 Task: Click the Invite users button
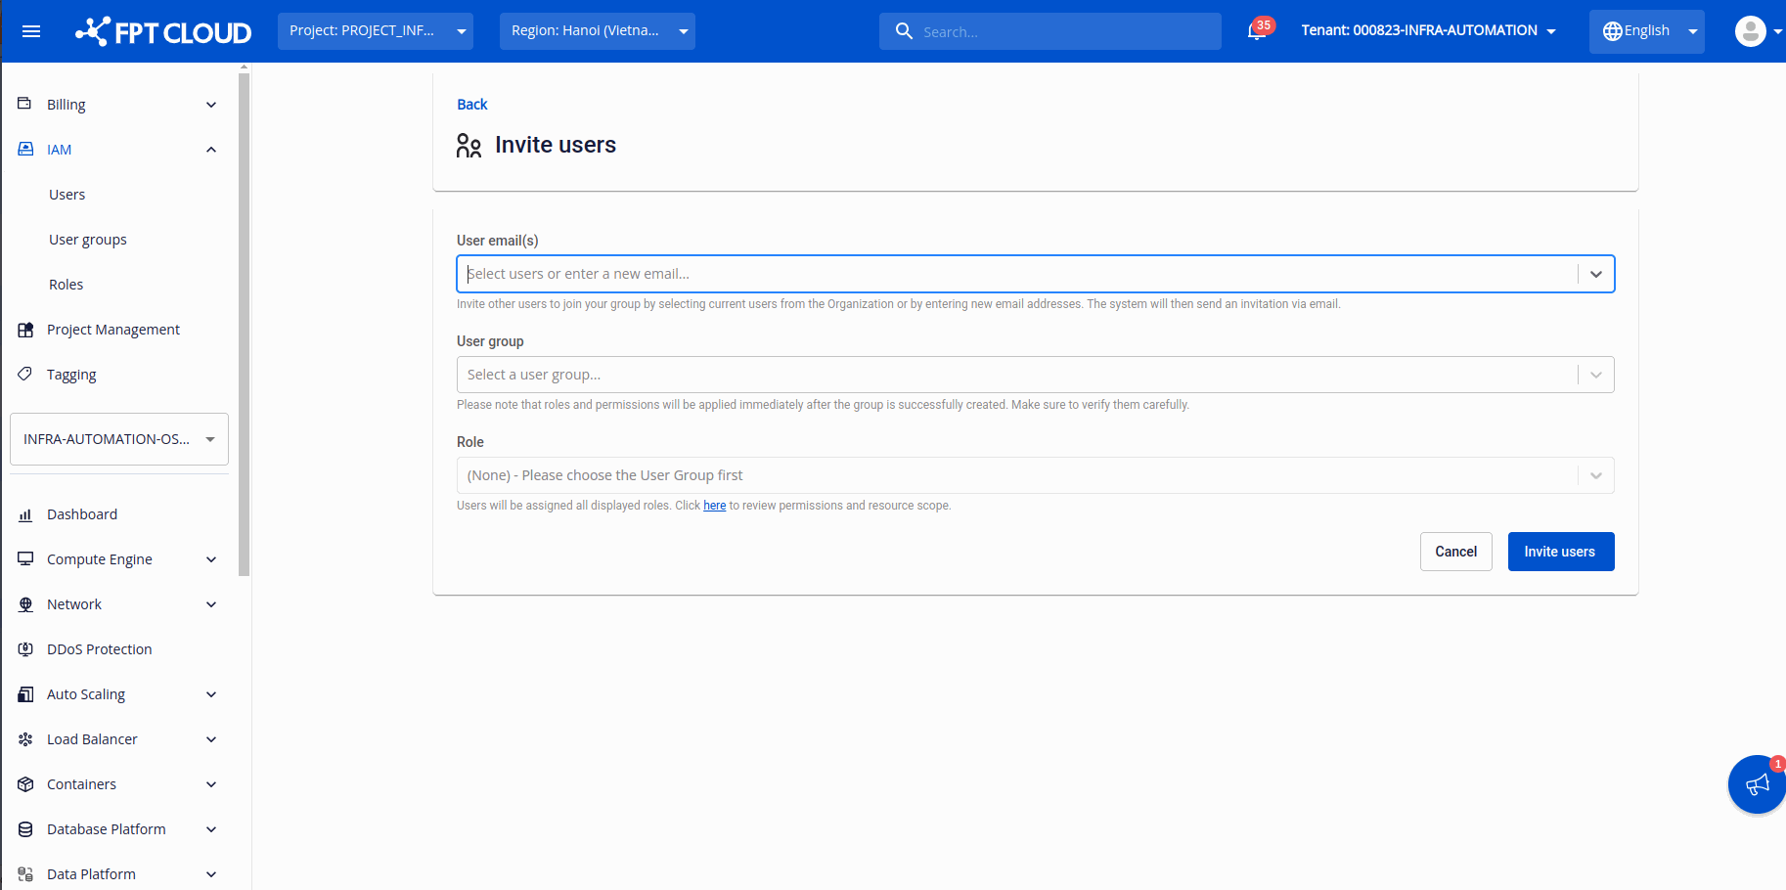(x=1561, y=552)
